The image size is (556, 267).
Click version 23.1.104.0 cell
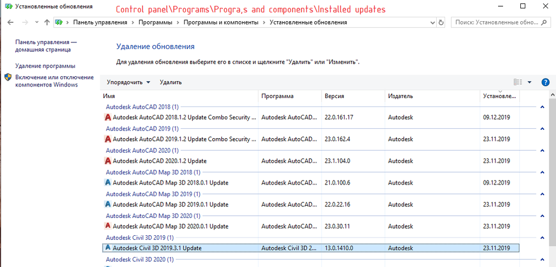337,161
